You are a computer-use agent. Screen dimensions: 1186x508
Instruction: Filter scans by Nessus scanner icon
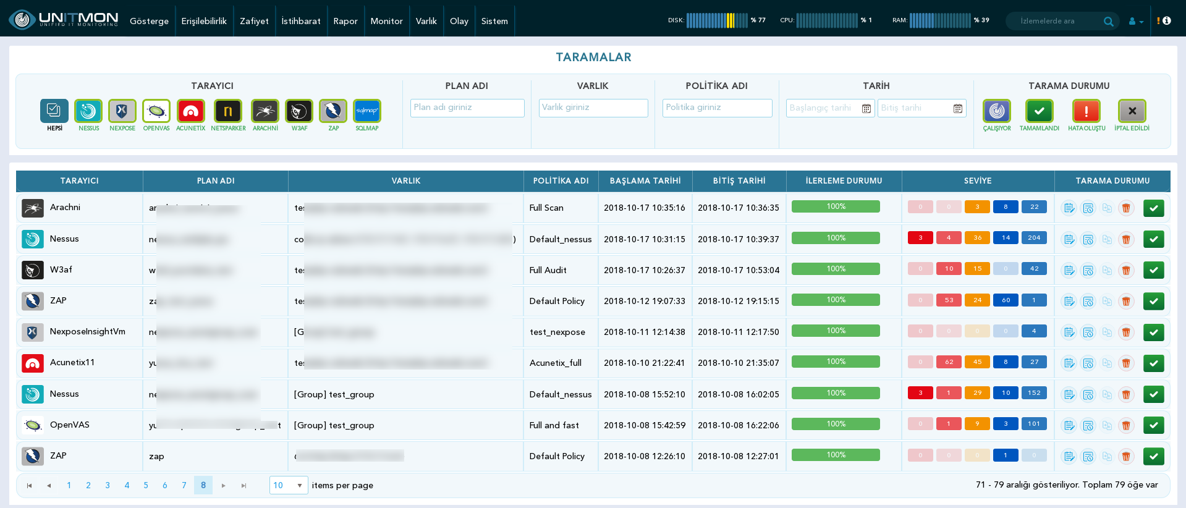click(88, 111)
